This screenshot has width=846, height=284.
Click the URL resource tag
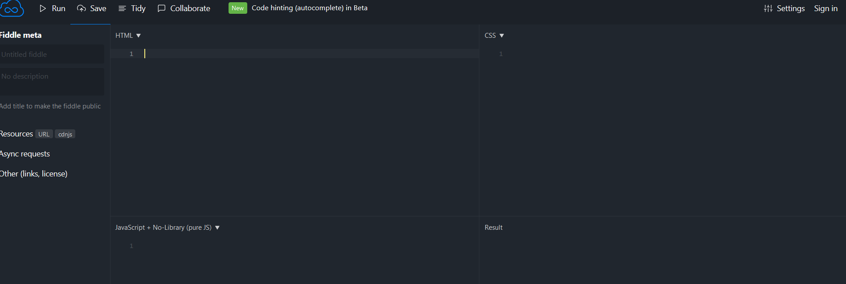[44, 134]
